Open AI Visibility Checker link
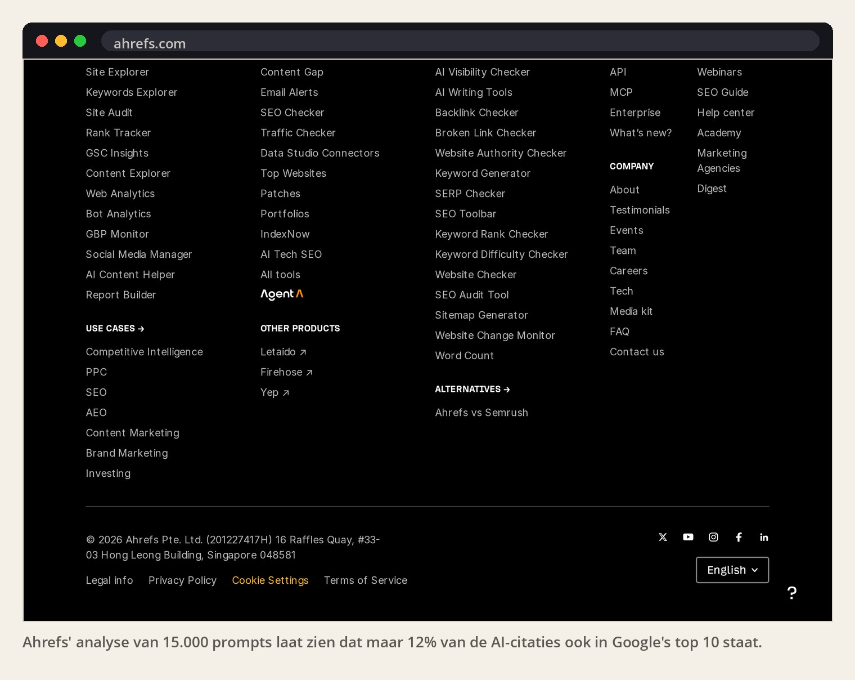This screenshot has width=855, height=680. 483,72
